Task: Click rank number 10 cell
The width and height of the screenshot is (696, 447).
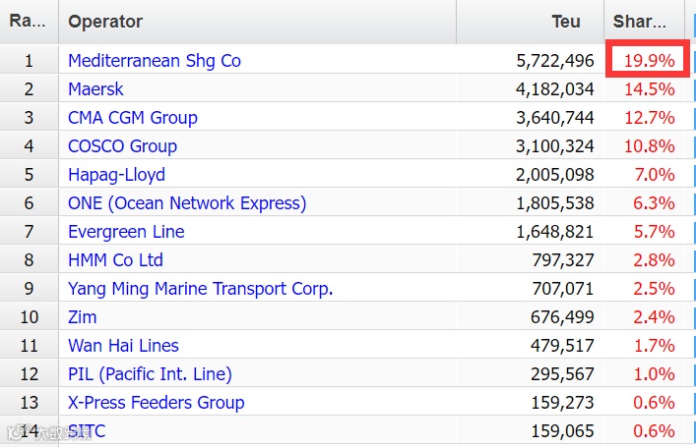Action: (x=30, y=317)
